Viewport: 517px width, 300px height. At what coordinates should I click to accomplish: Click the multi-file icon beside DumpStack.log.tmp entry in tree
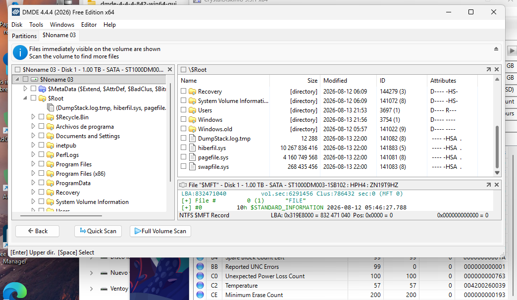coord(51,107)
